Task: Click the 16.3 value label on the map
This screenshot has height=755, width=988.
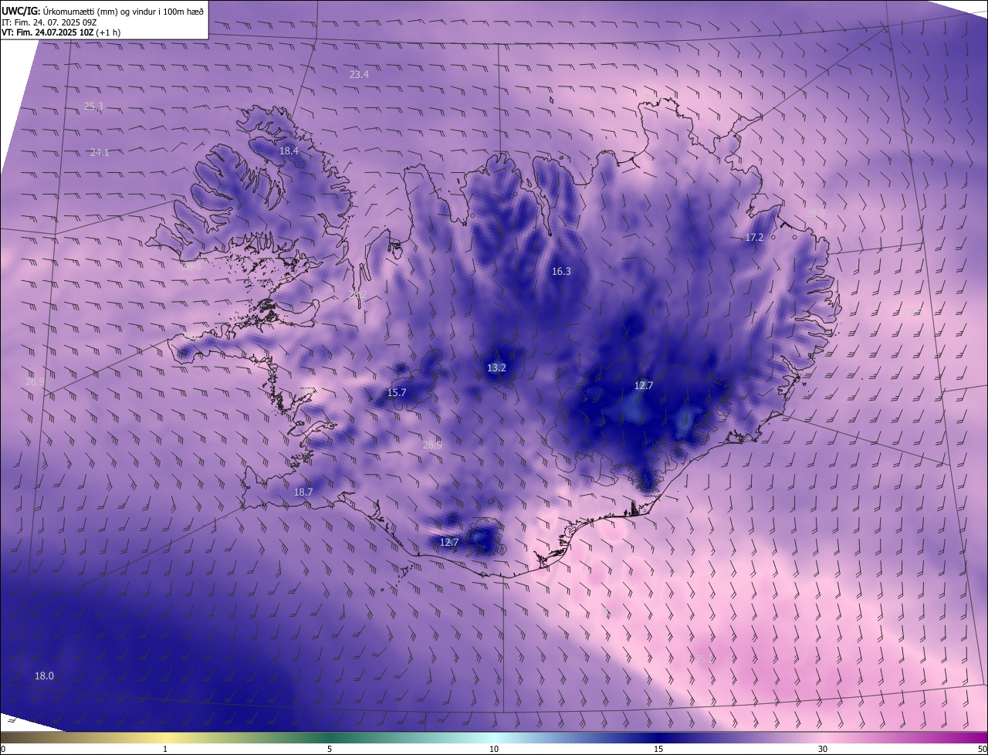Action: pyautogui.click(x=561, y=272)
